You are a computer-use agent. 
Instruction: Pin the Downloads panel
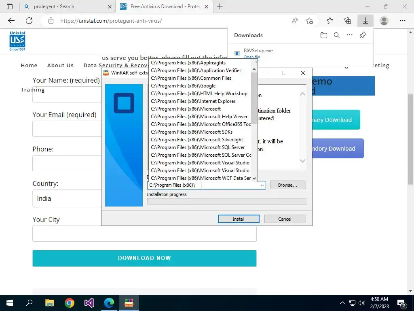click(363, 35)
